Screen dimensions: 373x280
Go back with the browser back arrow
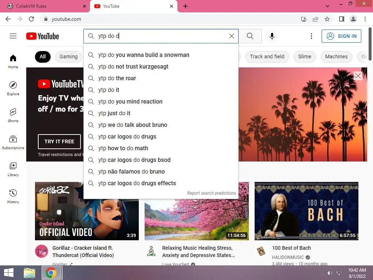pyautogui.click(x=8, y=19)
